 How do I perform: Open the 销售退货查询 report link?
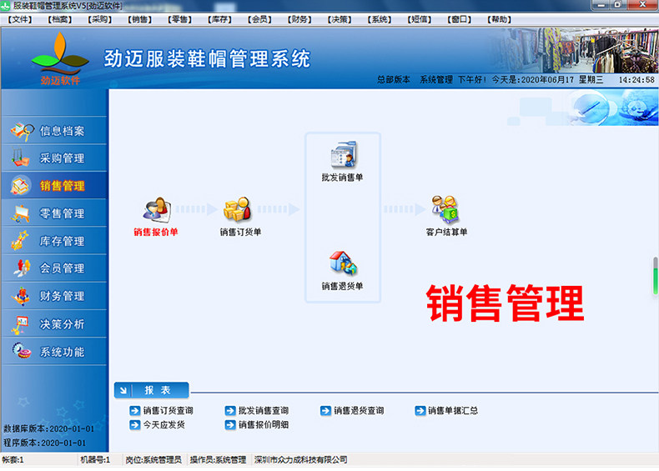click(x=359, y=410)
